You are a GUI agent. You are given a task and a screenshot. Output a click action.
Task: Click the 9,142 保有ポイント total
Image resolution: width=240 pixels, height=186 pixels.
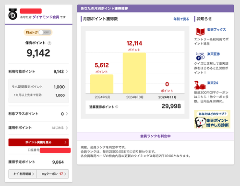pyautogui.click(x=38, y=53)
